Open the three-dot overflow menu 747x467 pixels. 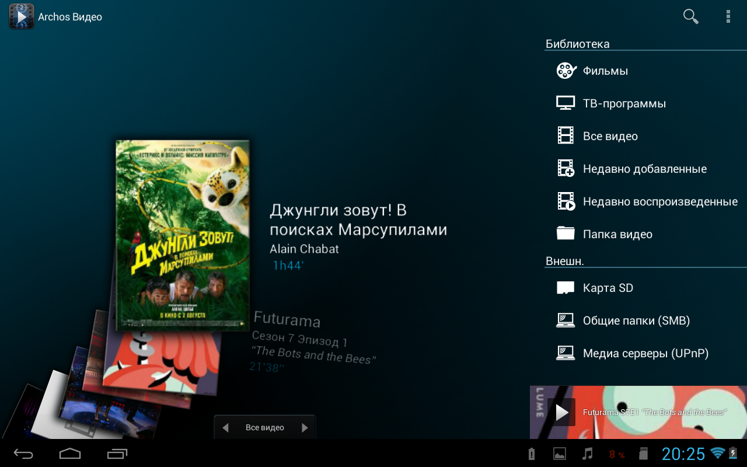(728, 16)
